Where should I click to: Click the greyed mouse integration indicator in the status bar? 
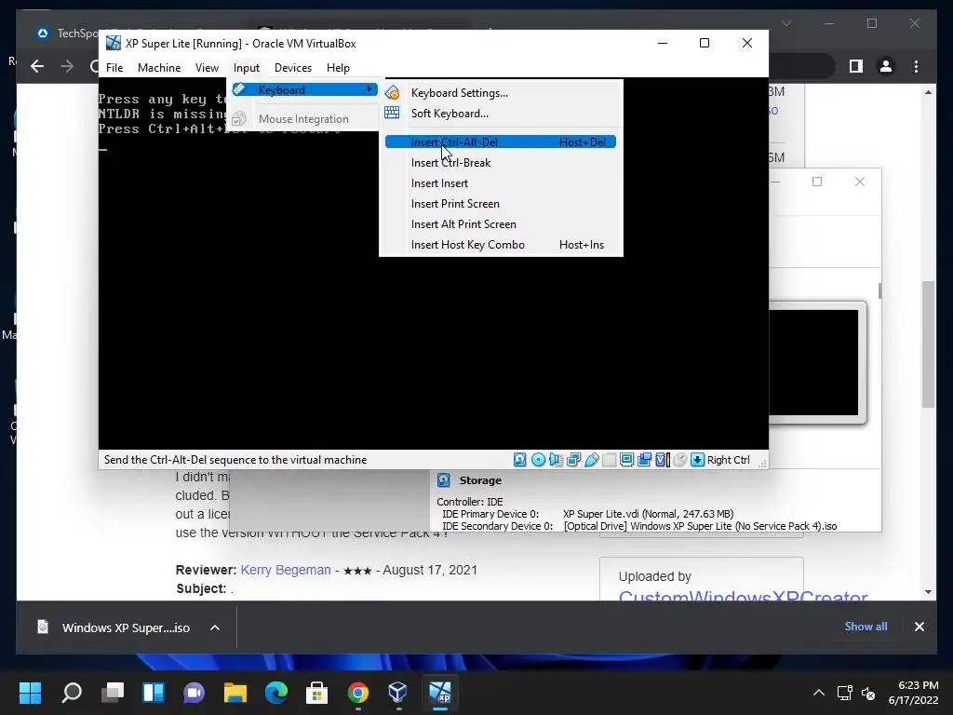coord(680,460)
